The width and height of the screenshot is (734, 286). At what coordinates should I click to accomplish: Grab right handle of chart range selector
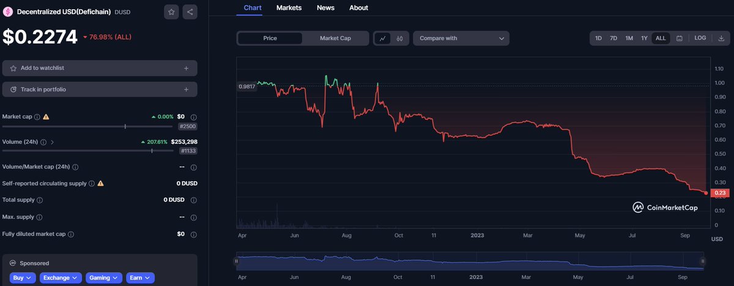point(703,261)
